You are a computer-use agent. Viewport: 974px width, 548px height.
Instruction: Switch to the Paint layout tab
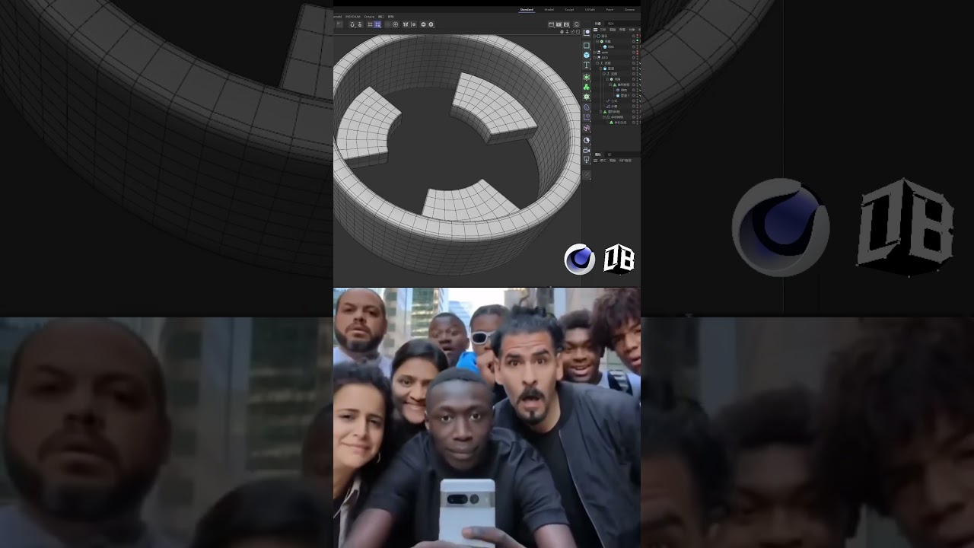pos(610,10)
